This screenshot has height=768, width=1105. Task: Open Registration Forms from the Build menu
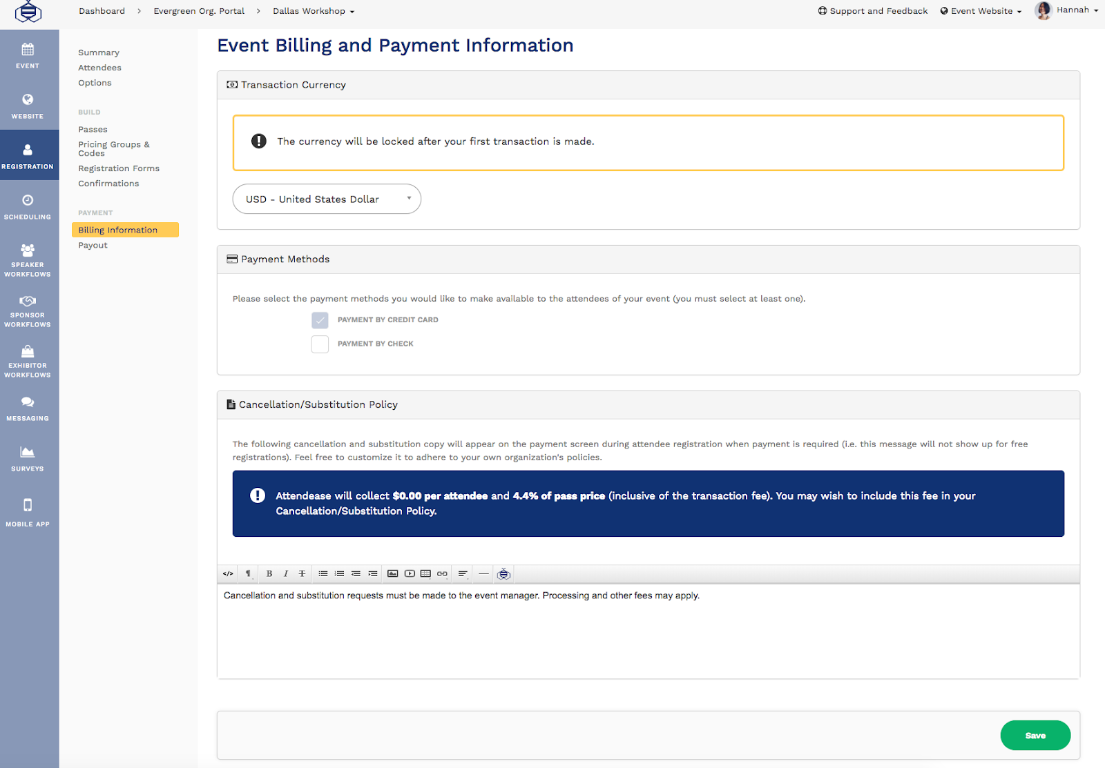(118, 168)
